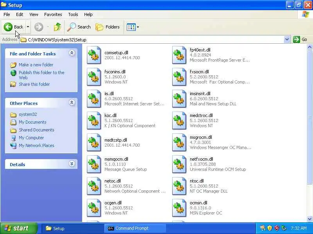The image size is (313, 234).
Task: Select the iis.dll file icon
Action: 94,99
